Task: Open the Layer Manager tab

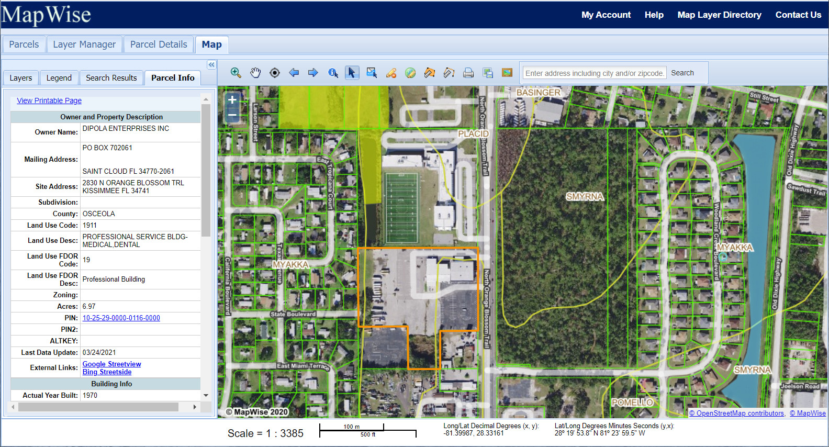Action: (x=84, y=44)
